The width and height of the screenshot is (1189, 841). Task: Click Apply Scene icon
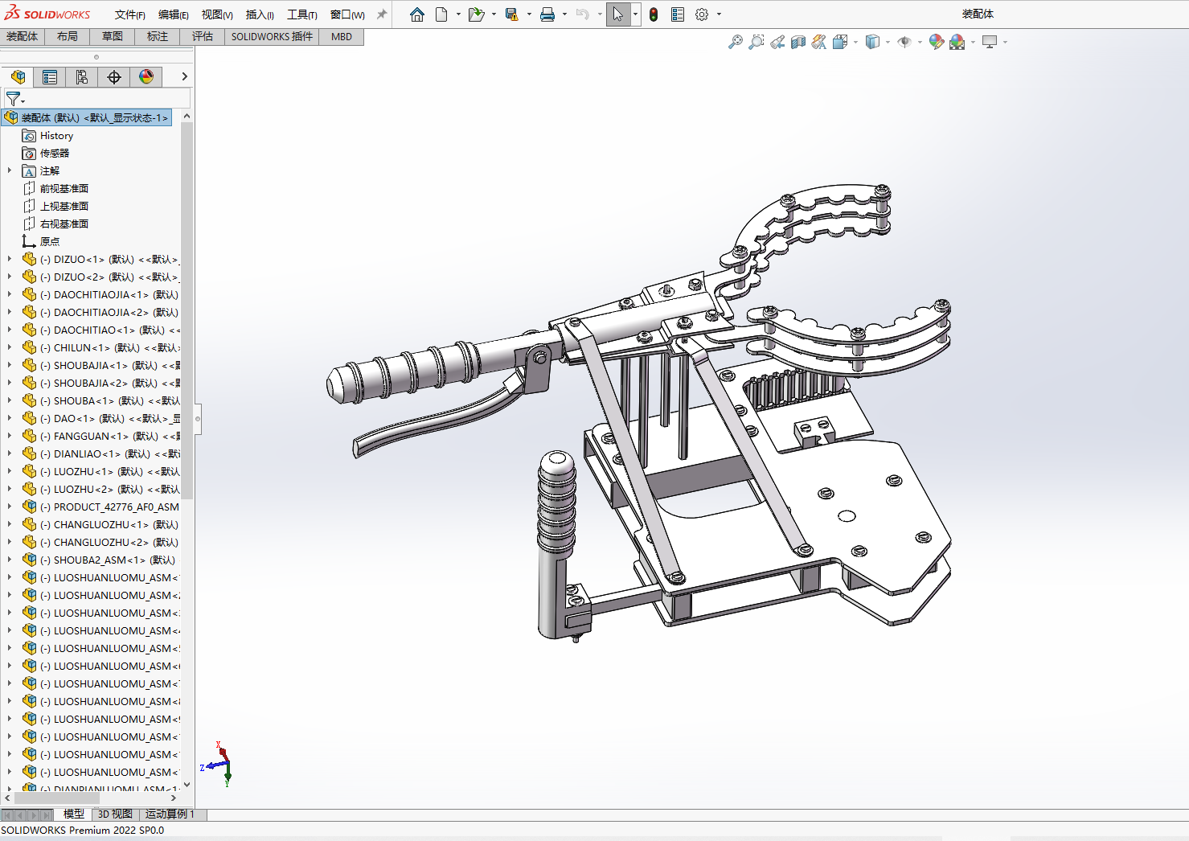pos(957,42)
